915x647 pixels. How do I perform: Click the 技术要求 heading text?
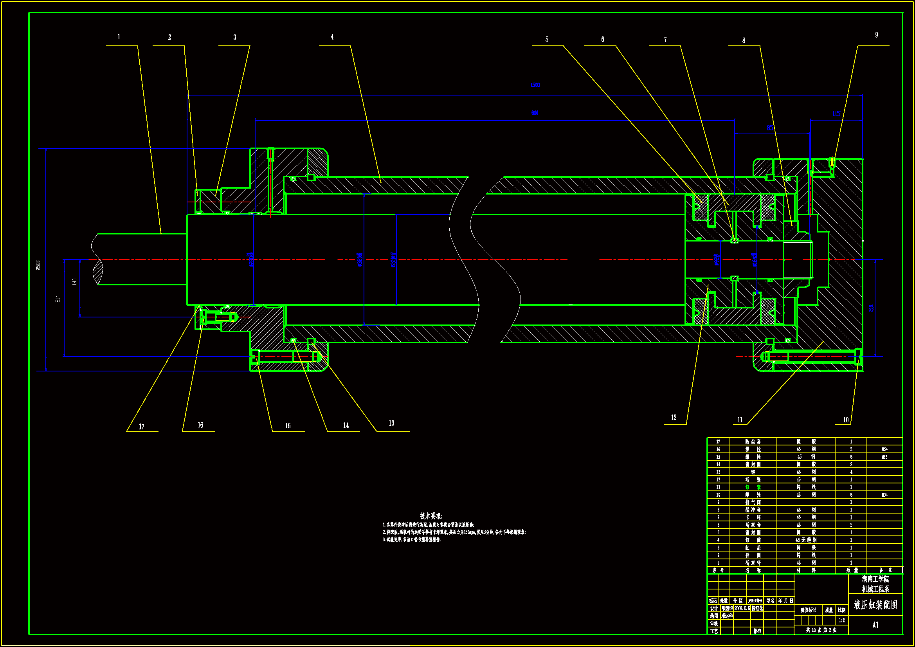click(431, 516)
